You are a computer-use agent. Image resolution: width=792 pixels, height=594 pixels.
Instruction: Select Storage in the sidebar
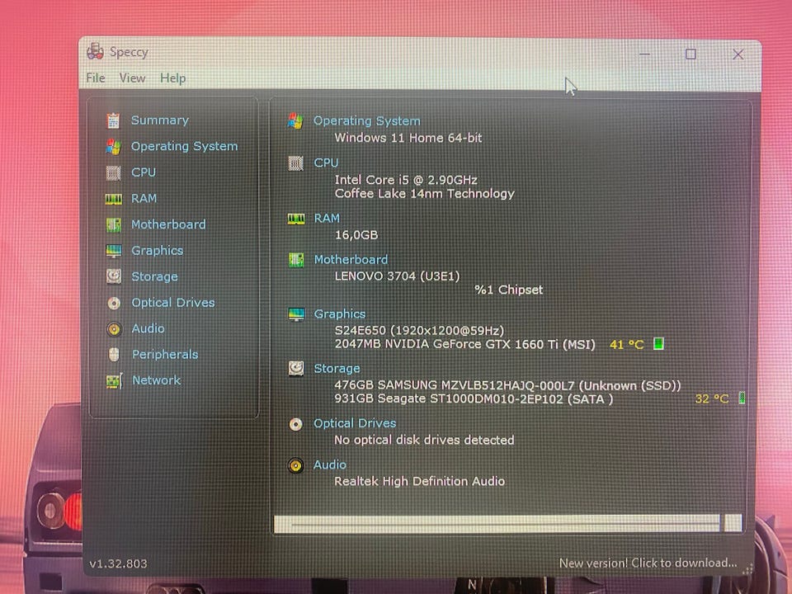(x=154, y=277)
